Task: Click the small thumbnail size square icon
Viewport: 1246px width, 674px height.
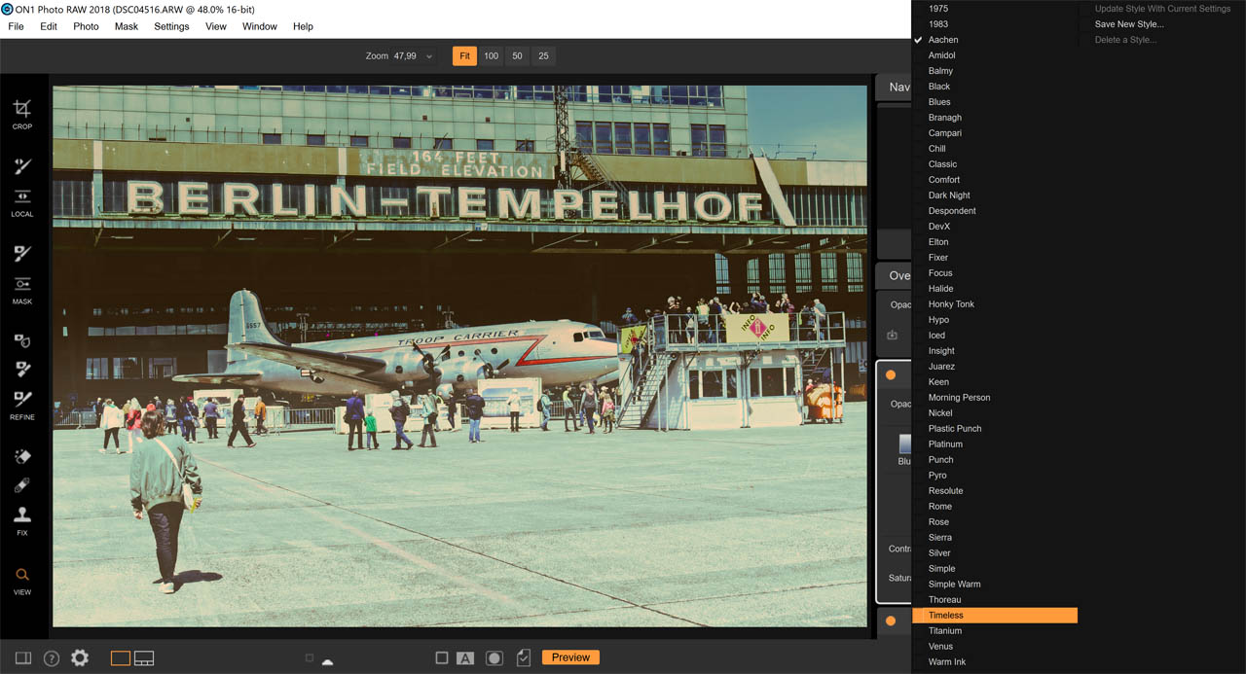Action: pyautogui.click(x=310, y=658)
